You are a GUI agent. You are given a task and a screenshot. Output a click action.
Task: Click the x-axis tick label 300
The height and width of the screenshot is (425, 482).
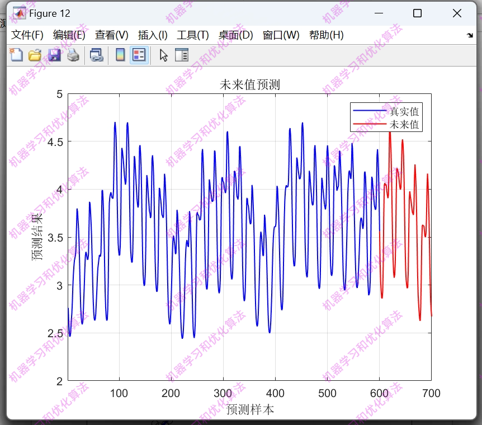coord(223,393)
